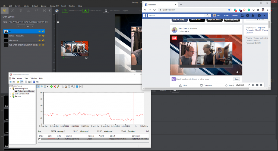Unmute the Facebook live video speaker icon
Image resolution: width=278 pixels, height=151 pixels.
pyautogui.click(x=238, y=72)
